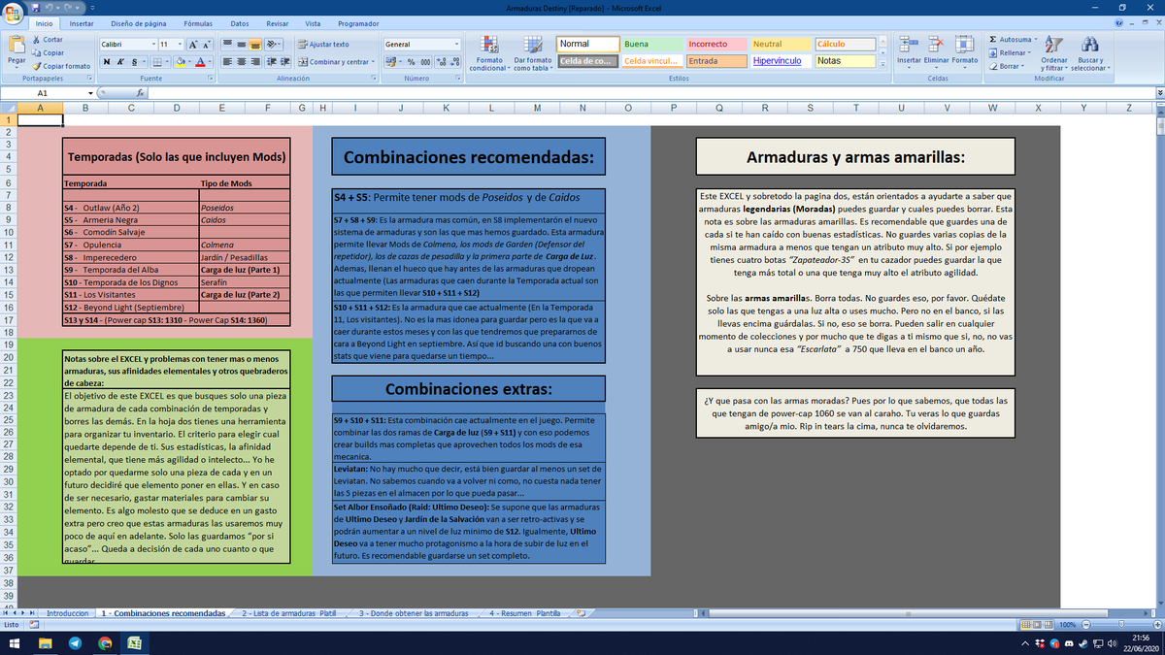This screenshot has height=655, width=1165.
Task: Open the Diseño de página ribbon tab
Action: point(141,23)
